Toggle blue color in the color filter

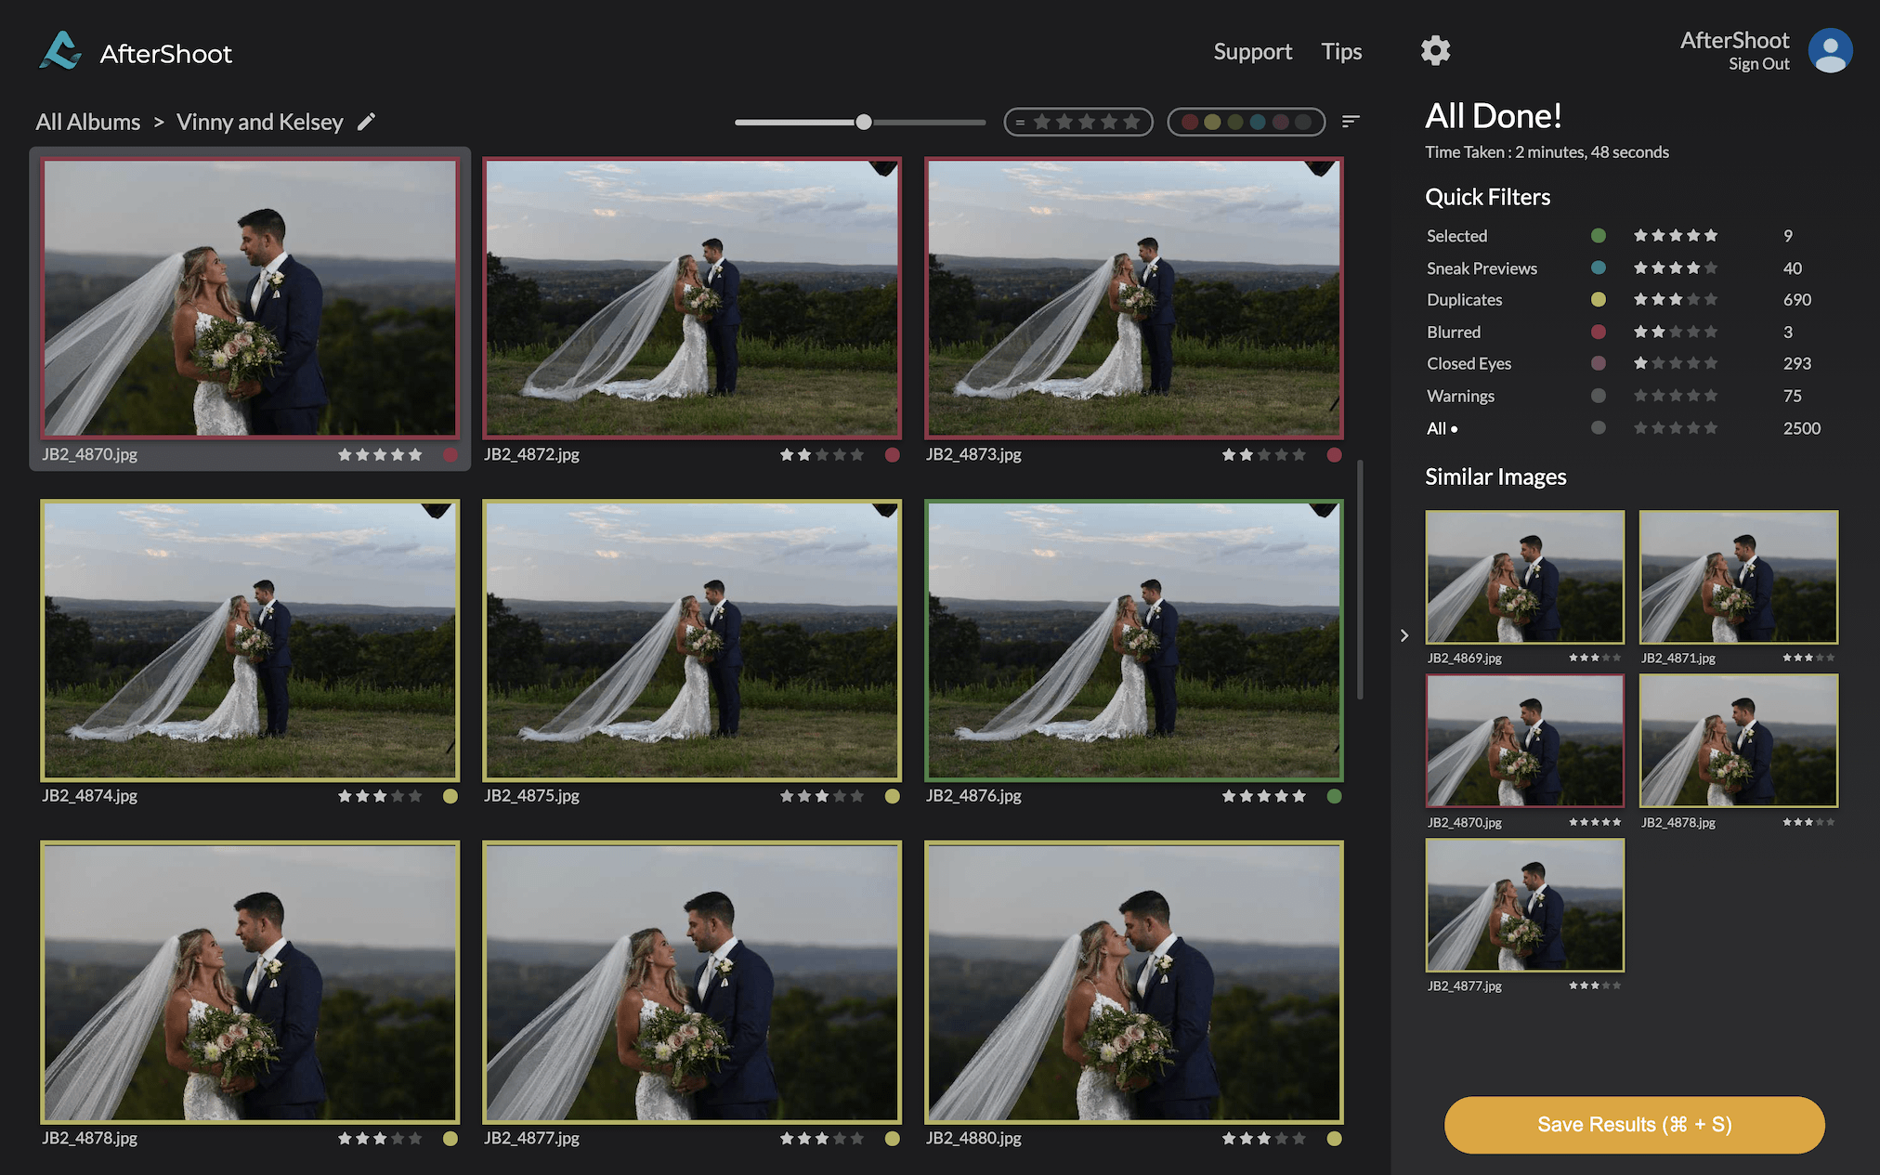[1258, 122]
